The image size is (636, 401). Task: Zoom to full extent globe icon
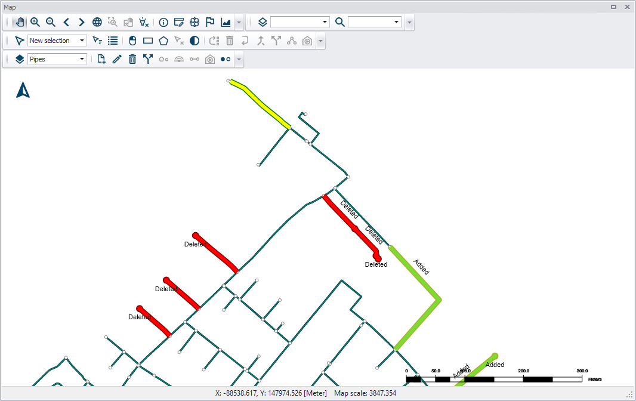tap(97, 22)
